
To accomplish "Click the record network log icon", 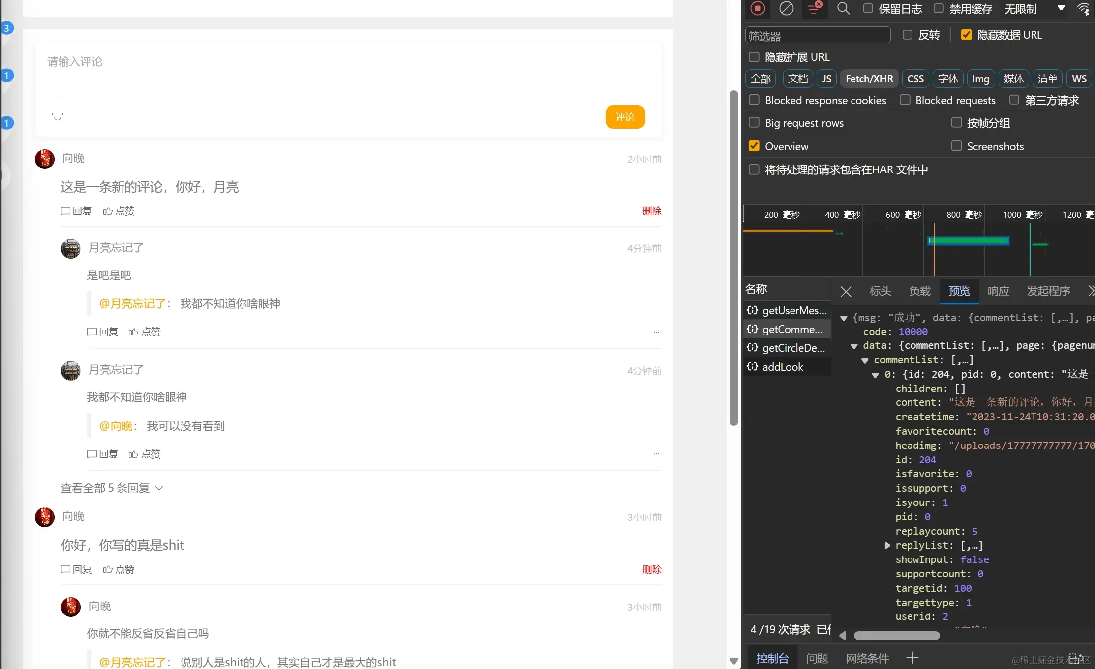I will pyautogui.click(x=757, y=8).
